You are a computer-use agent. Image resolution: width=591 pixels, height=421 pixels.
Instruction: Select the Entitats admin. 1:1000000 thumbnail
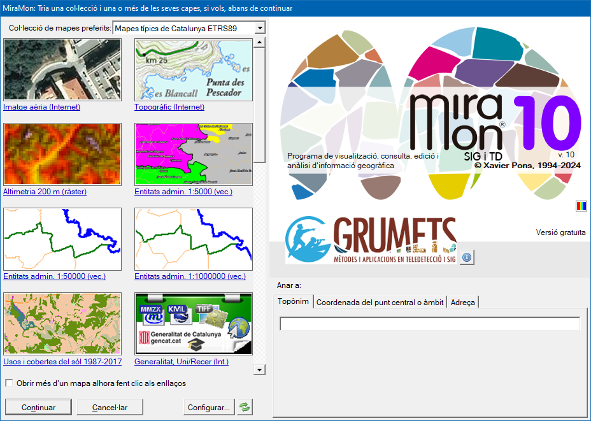pyautogui.click(x=194, y=239)
